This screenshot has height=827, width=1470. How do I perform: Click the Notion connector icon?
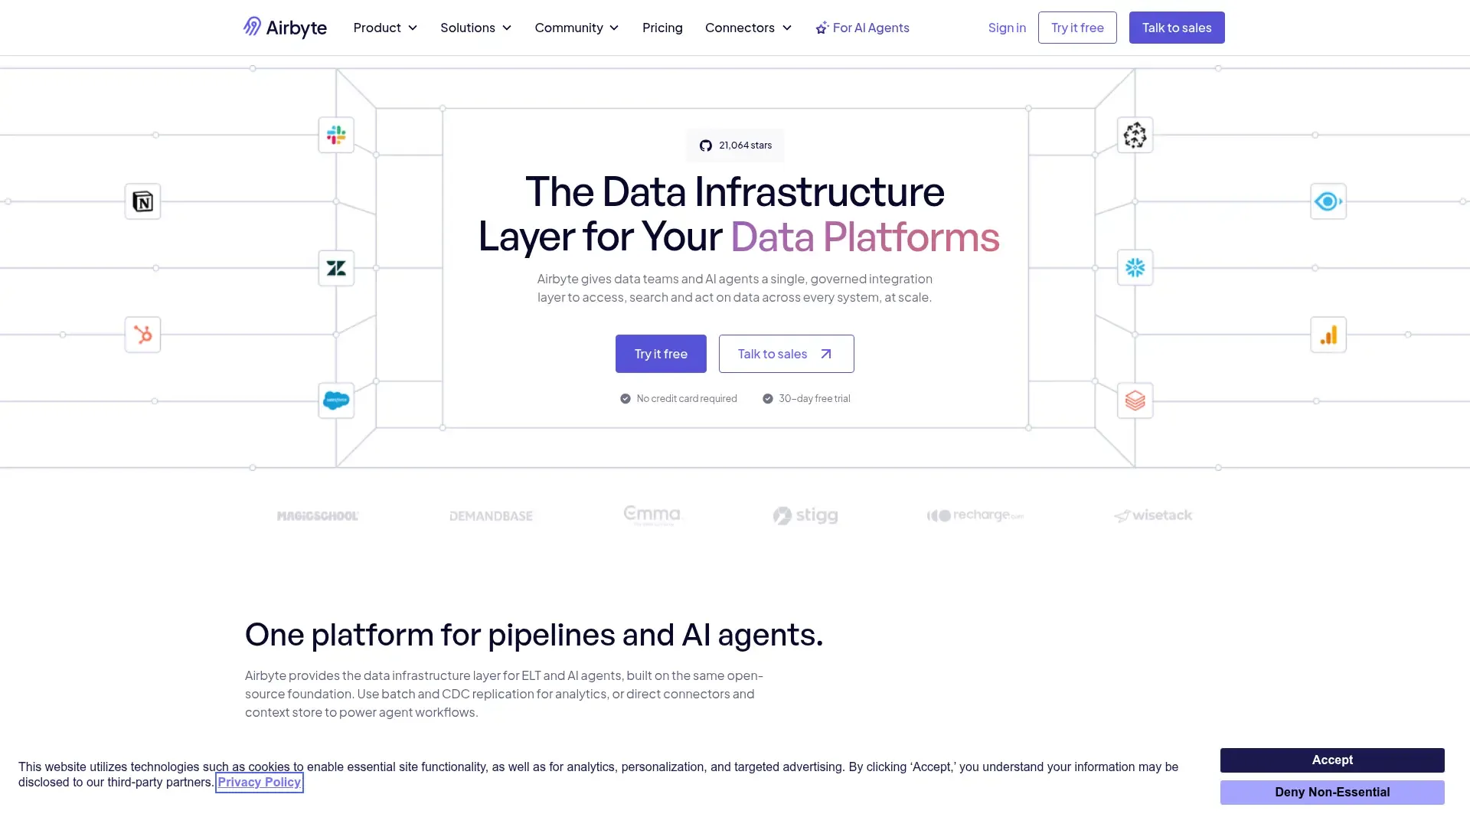(x=142, y=201)
